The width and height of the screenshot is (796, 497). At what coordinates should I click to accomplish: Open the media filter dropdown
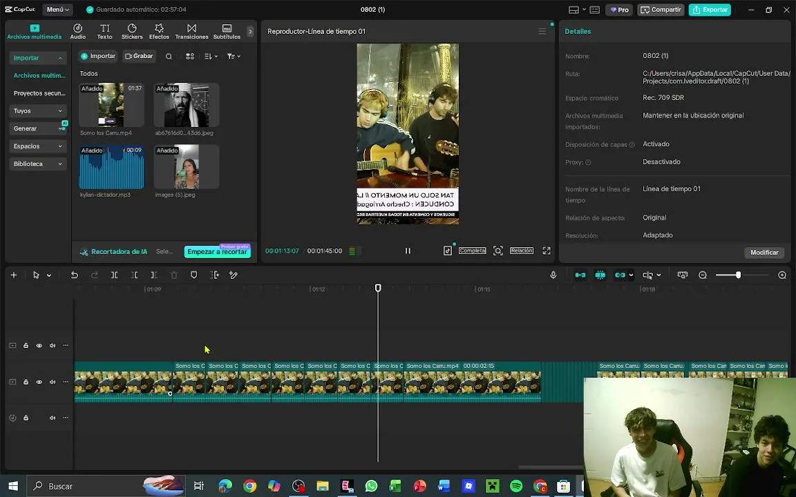[x=234, y=57]
